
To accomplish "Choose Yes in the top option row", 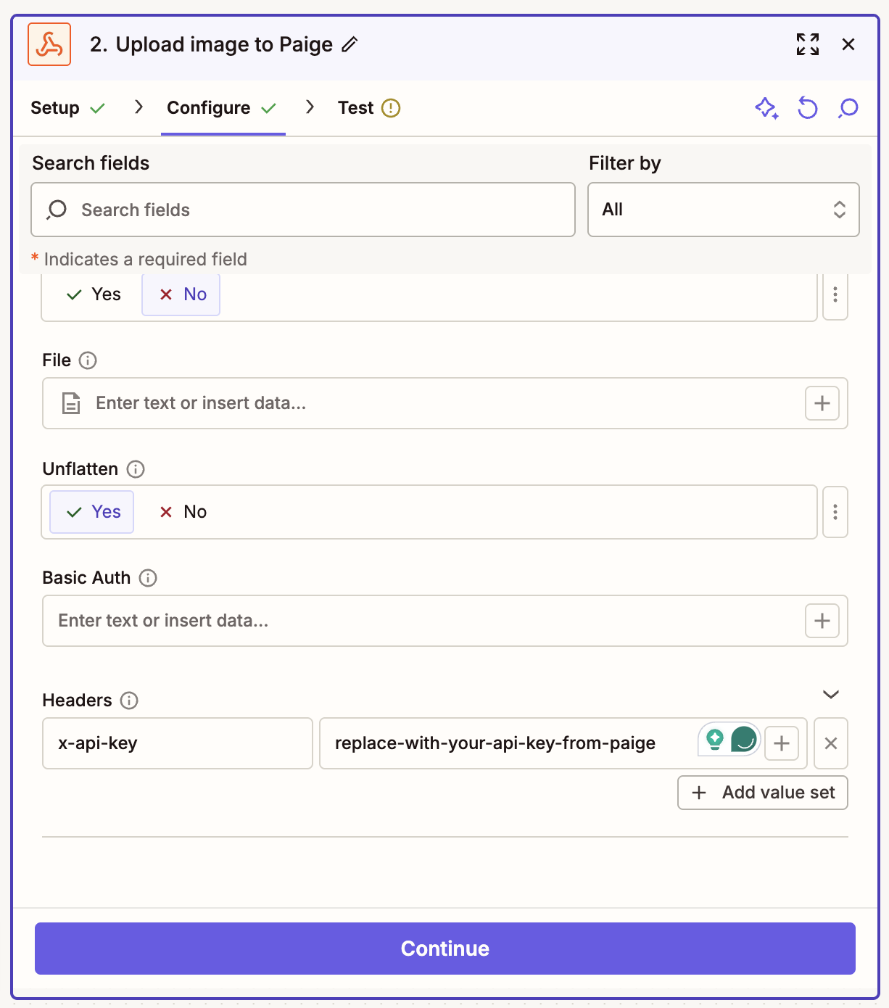I will 92,294.
